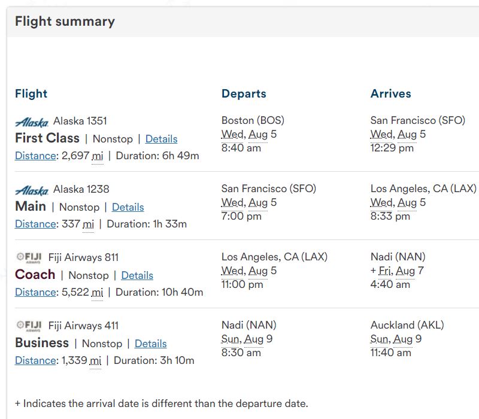Click the Fiji Airways logo for flight 811
Viewport: 479px width, 419px height.
coord(29,258)
